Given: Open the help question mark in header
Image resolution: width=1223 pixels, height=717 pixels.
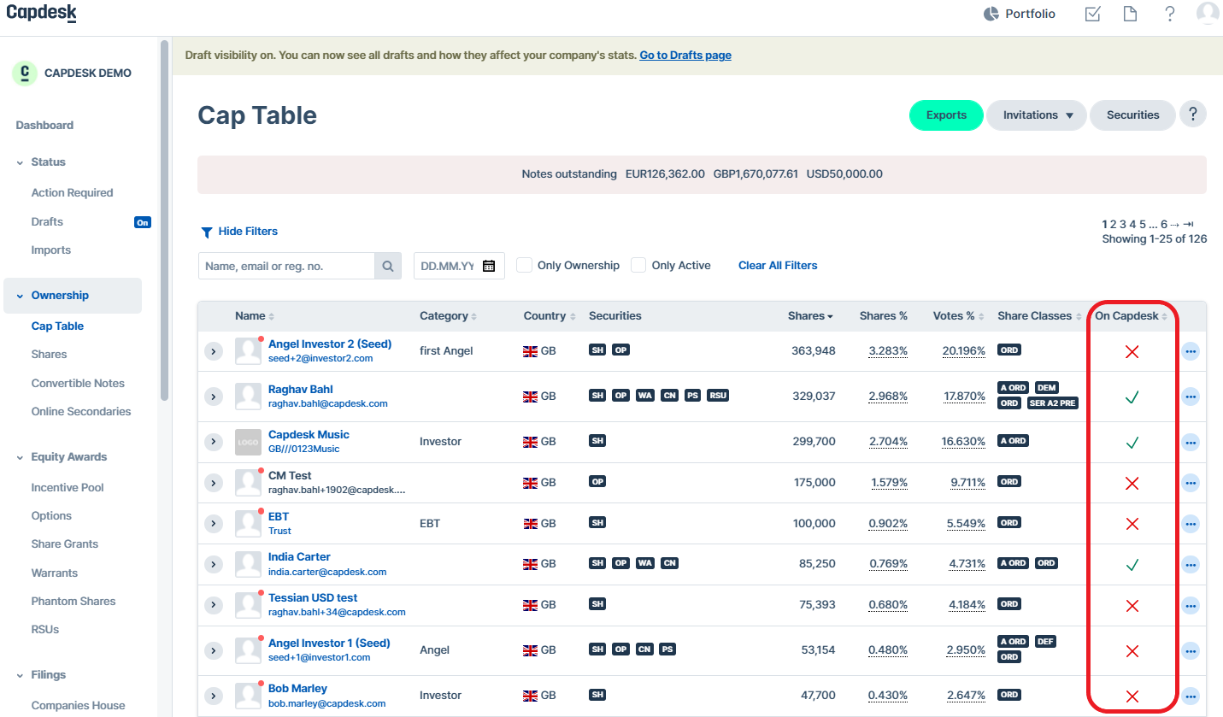Looking at the screenshot, I should [1170, 14].
